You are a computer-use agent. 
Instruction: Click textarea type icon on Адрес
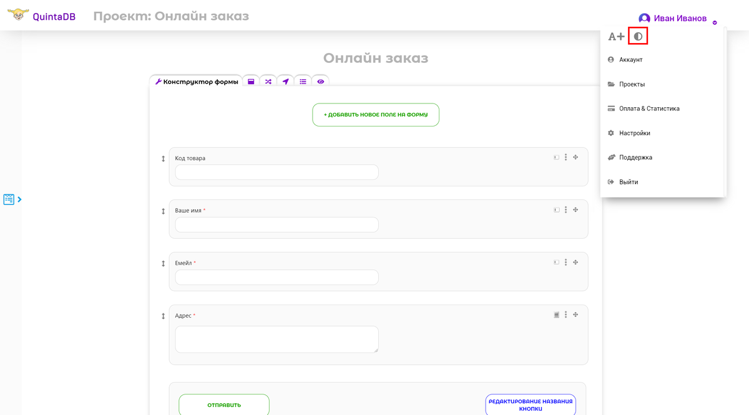[556, 315]
